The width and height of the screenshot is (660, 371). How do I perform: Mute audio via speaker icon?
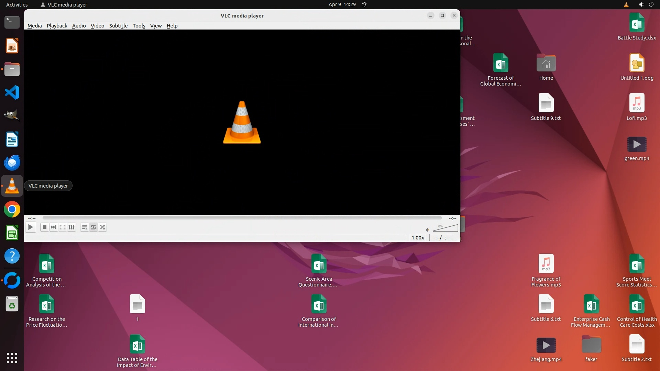pos(427,230)
